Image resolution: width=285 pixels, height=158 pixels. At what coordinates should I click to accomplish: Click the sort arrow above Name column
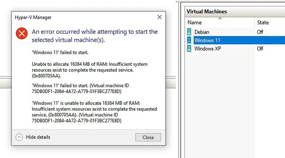point(220,18)
